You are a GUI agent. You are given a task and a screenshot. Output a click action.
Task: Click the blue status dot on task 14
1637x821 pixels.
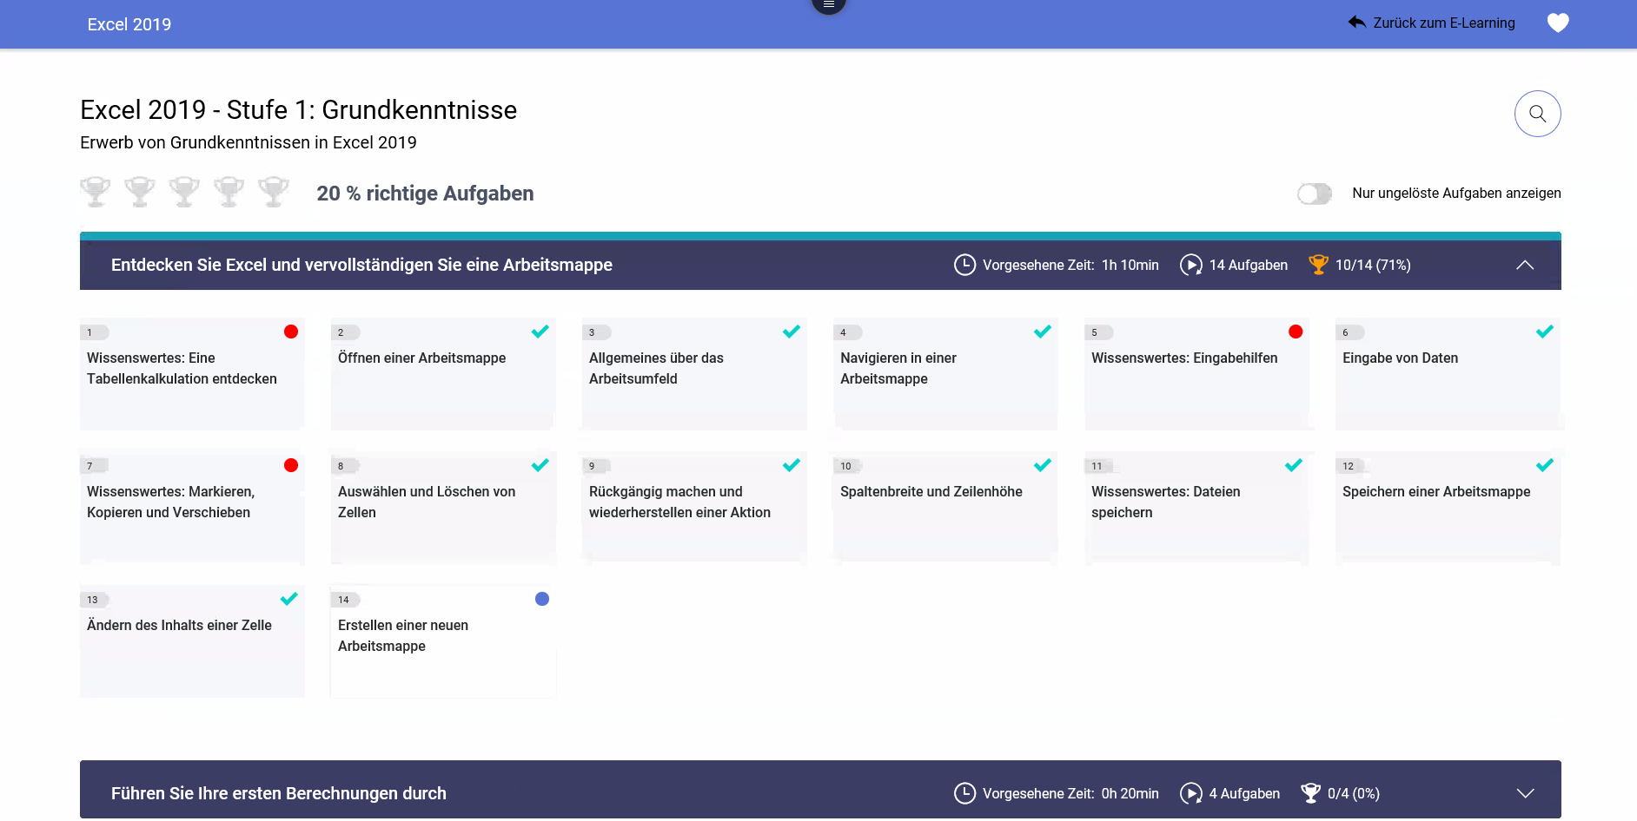[x=542, y=599]
